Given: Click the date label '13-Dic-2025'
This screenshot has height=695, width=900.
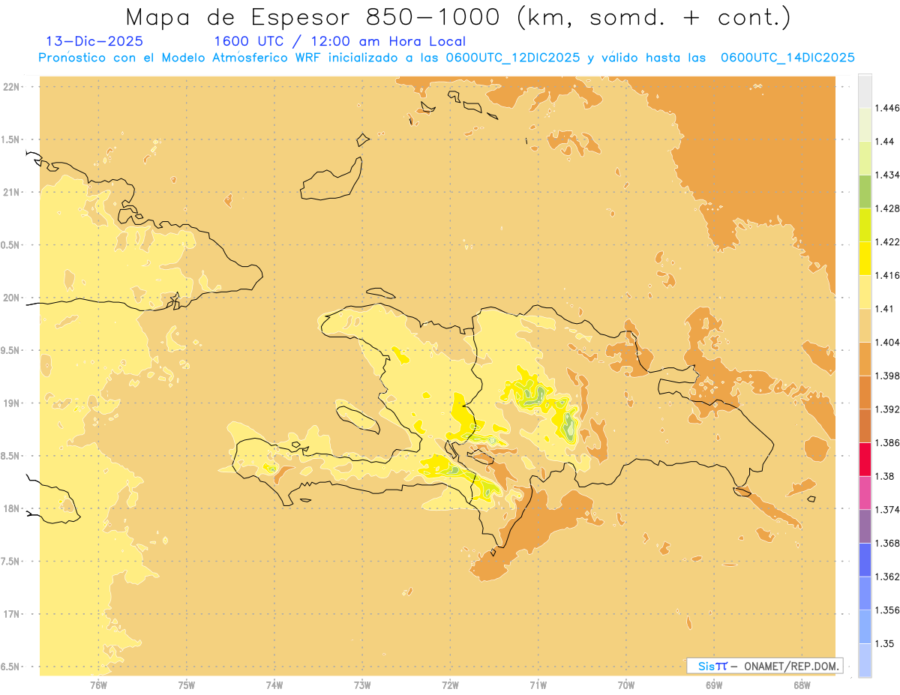Looking at the screenshot, I should click(94, 41).
